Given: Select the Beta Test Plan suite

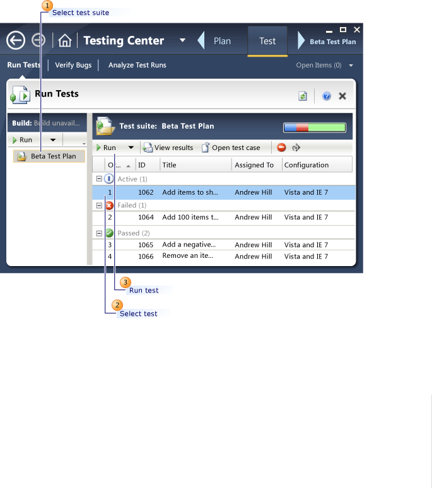Looking at the screenshot, I should 49,156.
